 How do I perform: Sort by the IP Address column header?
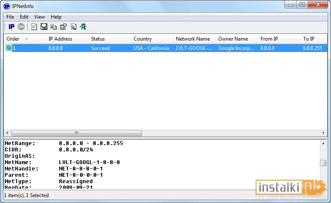(x=67, y=39)
